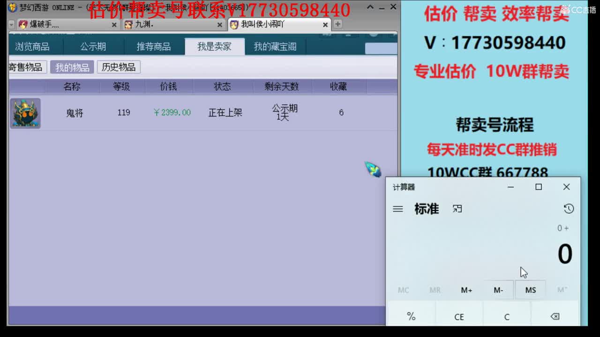This screenshot has width=600, height=337.
Task: Open the tab list dropdown arrow
Action: coord(12,24)
